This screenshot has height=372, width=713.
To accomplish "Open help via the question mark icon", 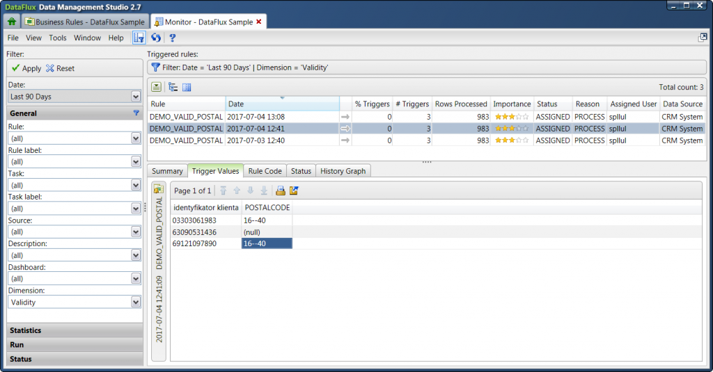I will click(172, 38).
